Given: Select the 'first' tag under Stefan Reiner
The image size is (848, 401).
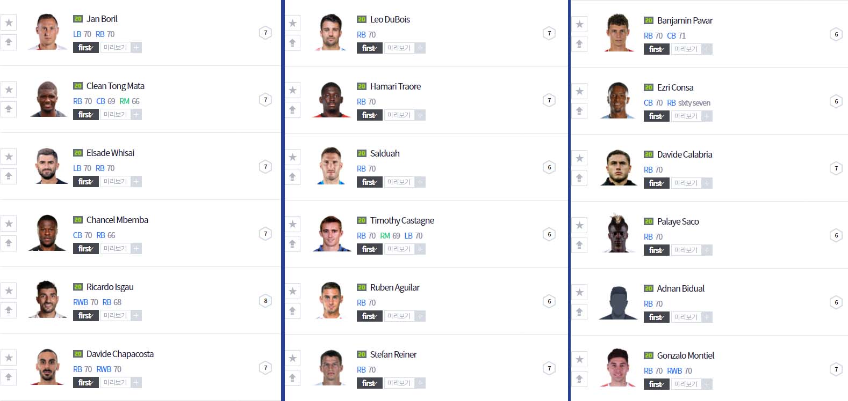Looking at the screenshot, I should tap(369, 383).
